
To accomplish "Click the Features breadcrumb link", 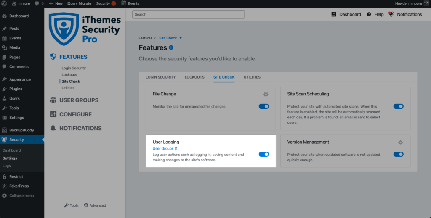I will [x=145, y=38].
